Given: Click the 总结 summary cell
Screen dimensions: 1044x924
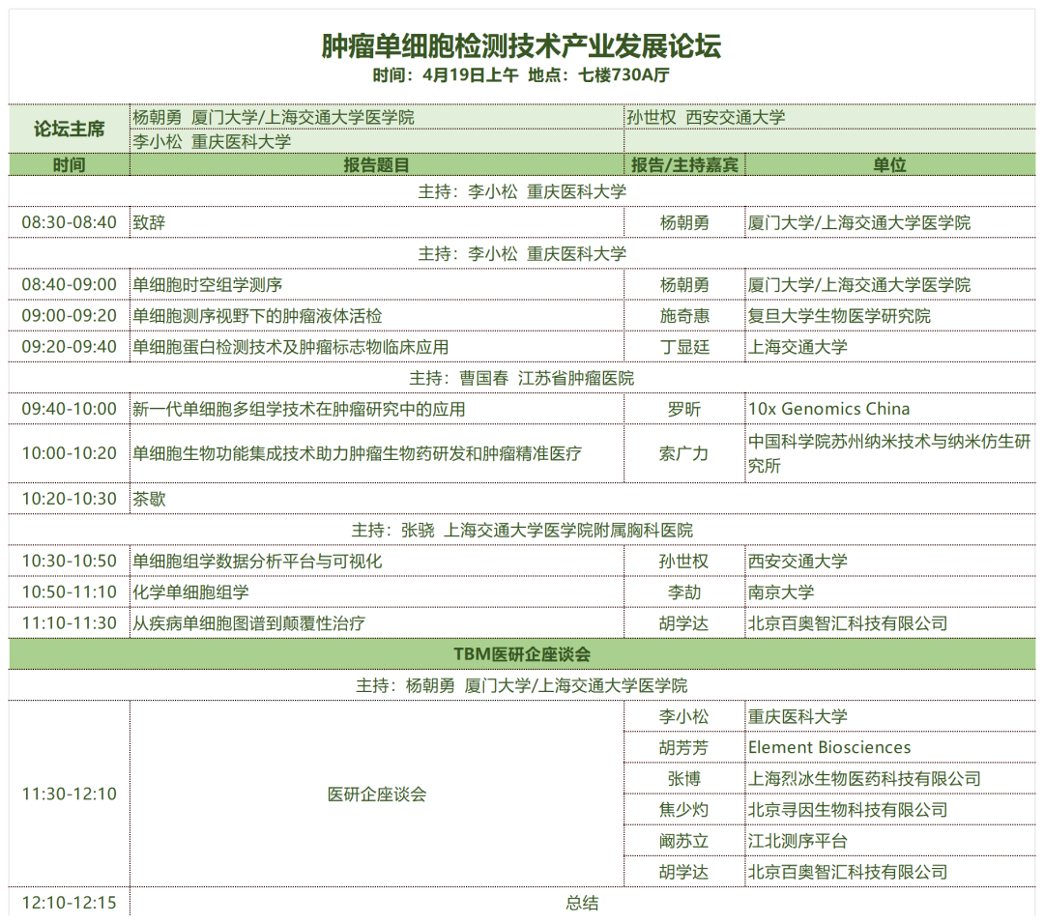Looking at the screenshot, I should point(583,904).
